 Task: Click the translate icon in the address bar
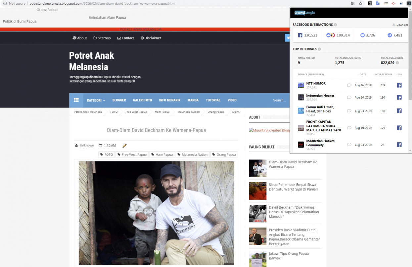(352, 4)
